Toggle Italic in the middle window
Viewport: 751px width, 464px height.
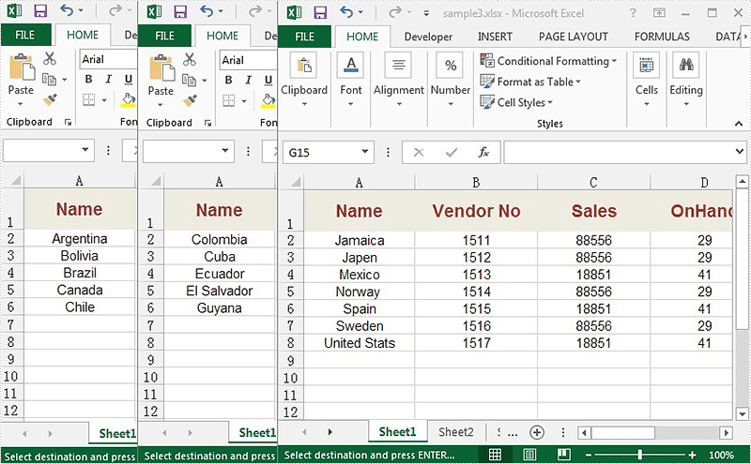pyautogui.click(x=248, y=80)
